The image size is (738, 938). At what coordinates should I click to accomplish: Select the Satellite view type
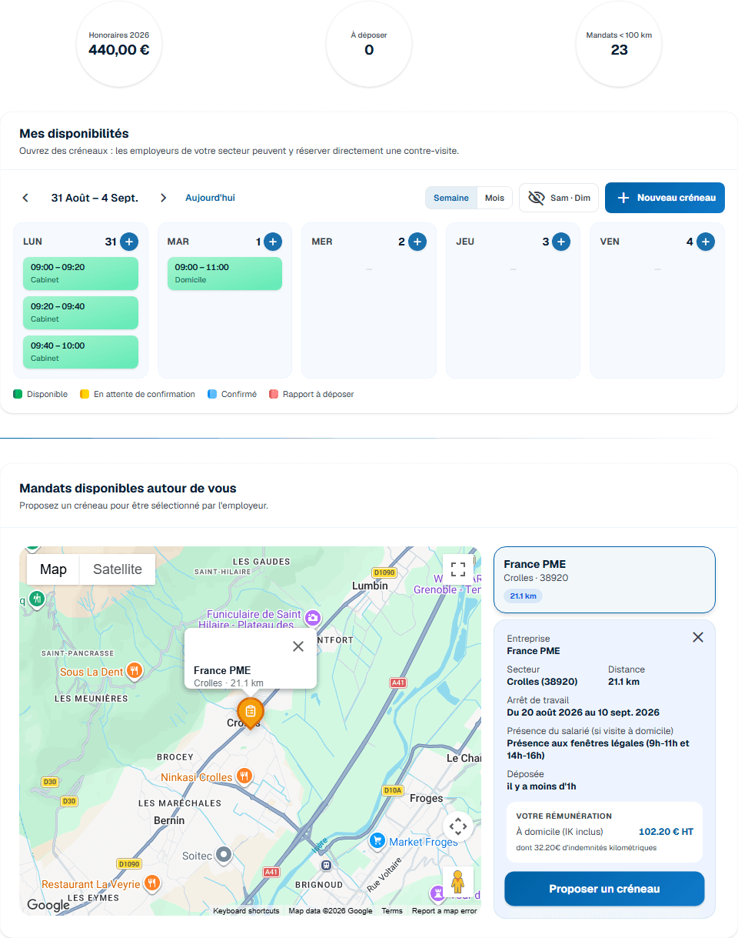[x=118, y=569]
